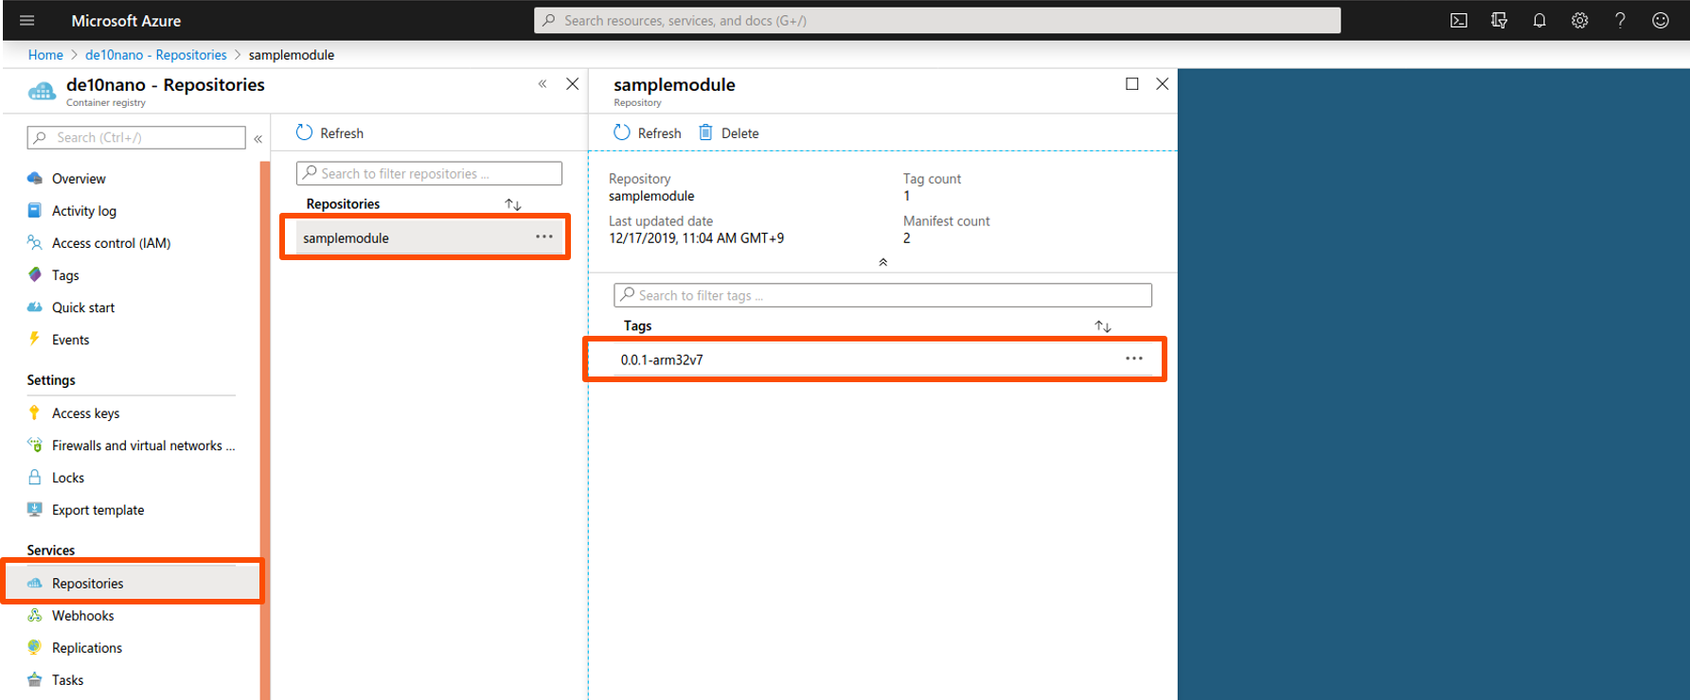Click the Access control (IAM) icon
The height and width of the screenshot is (700, 1690).
pyautogui.click(x=35, y=242)
